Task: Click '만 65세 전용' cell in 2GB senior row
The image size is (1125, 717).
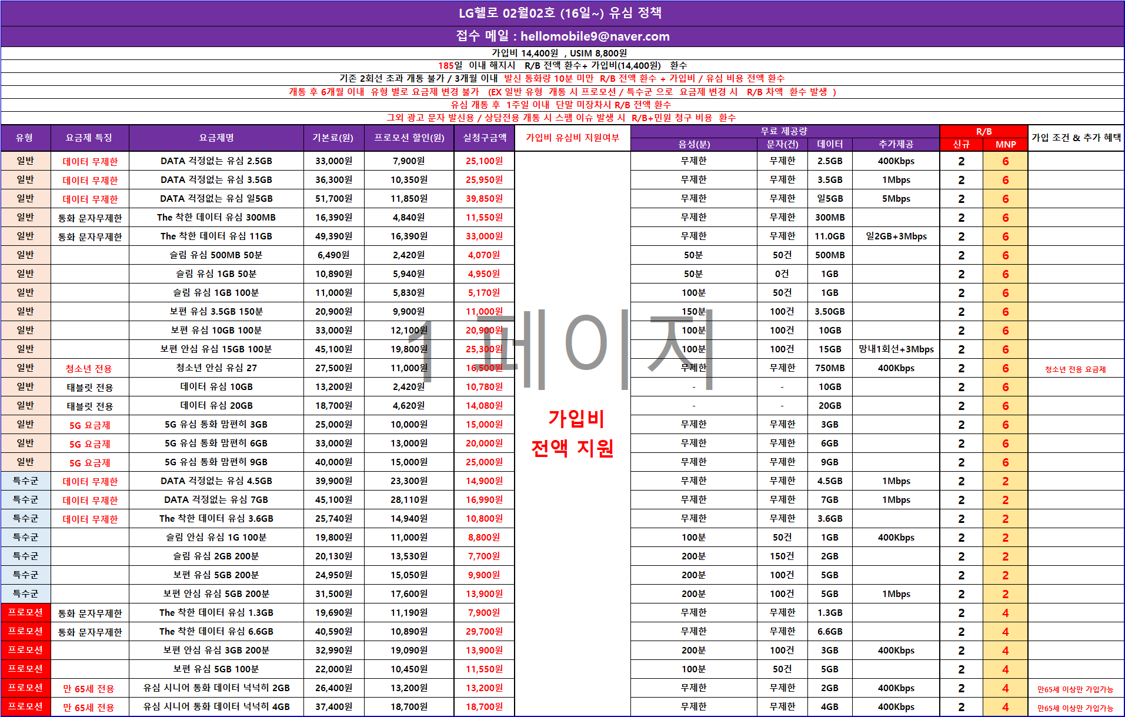Action: click(x=89, y=688)
